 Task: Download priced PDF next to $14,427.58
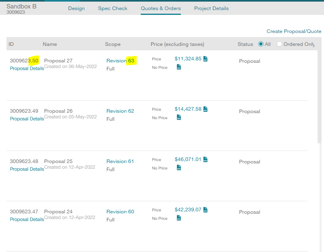coord(205,109)
